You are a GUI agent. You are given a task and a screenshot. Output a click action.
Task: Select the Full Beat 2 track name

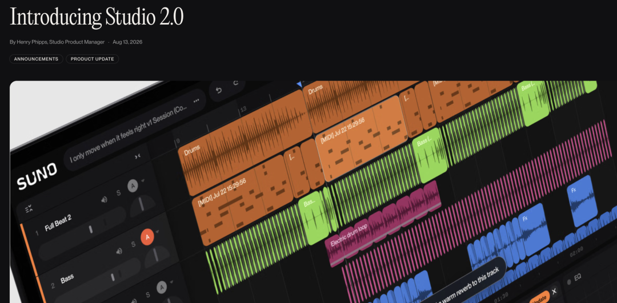pos(58,223)
